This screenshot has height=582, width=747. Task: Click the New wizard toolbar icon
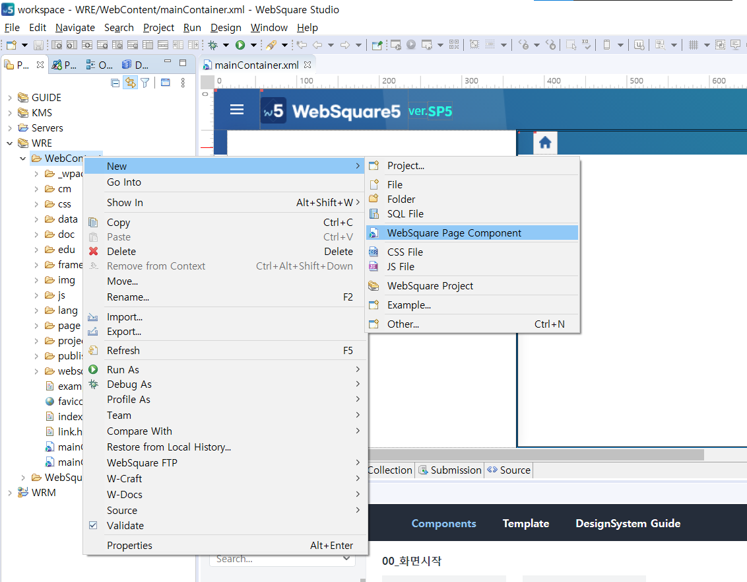(11, 46)
